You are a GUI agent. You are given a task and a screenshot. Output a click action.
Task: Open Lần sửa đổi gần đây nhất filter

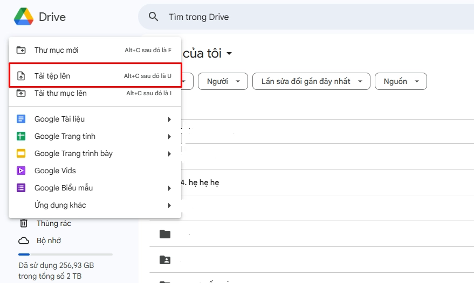pyautogui.click(x=311, y=81)
